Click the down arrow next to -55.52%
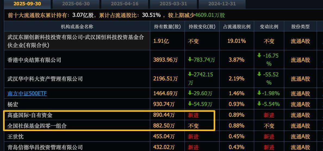Screen dimensions: 323x151 point(259,75)
